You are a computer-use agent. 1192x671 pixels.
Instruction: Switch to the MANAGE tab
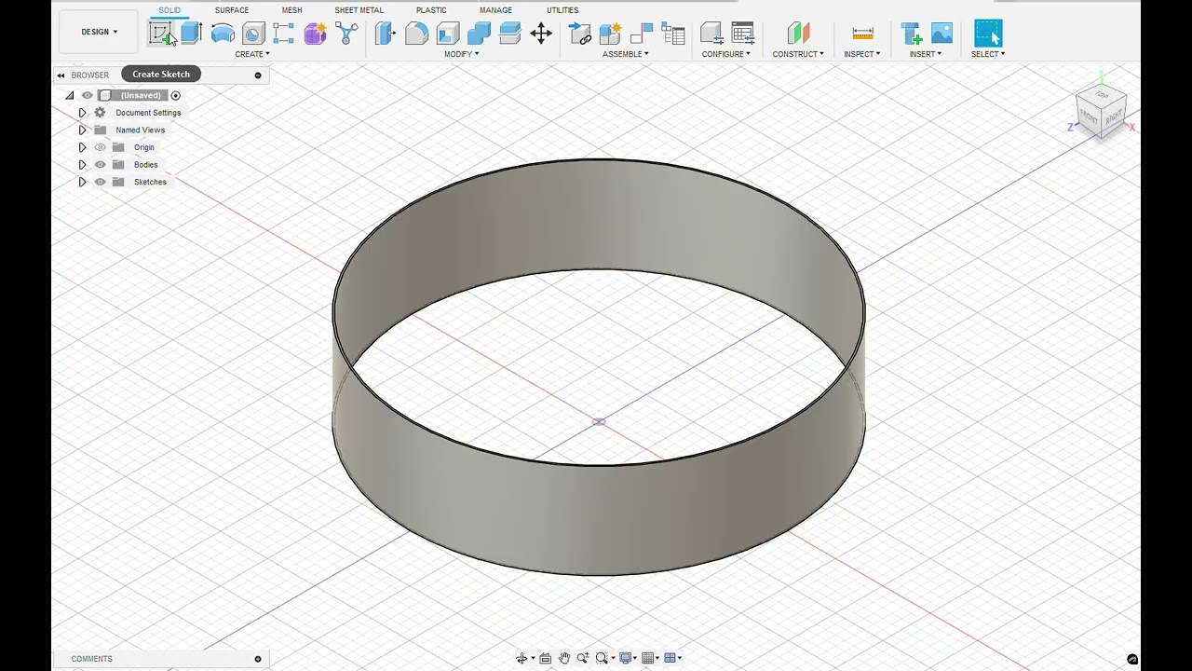pos(495,10)
